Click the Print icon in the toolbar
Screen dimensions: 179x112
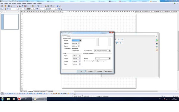[x=20, y=6]
